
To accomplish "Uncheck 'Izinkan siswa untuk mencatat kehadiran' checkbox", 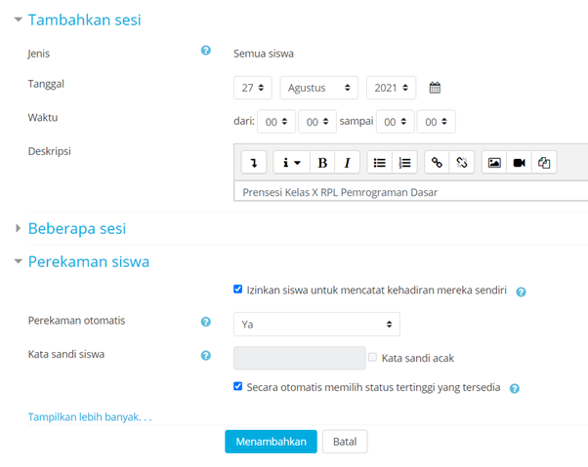I will point(238,290).
